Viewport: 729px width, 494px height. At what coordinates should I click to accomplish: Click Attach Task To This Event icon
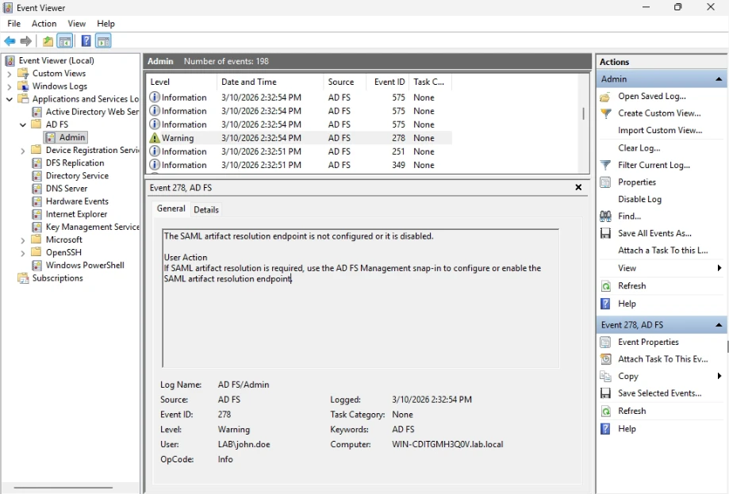pyautogui.click(x=605, y=359)
